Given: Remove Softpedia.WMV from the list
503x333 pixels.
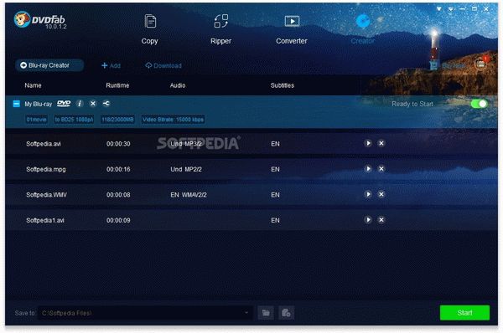Looking at the screenshot, I should click(381, 194).
